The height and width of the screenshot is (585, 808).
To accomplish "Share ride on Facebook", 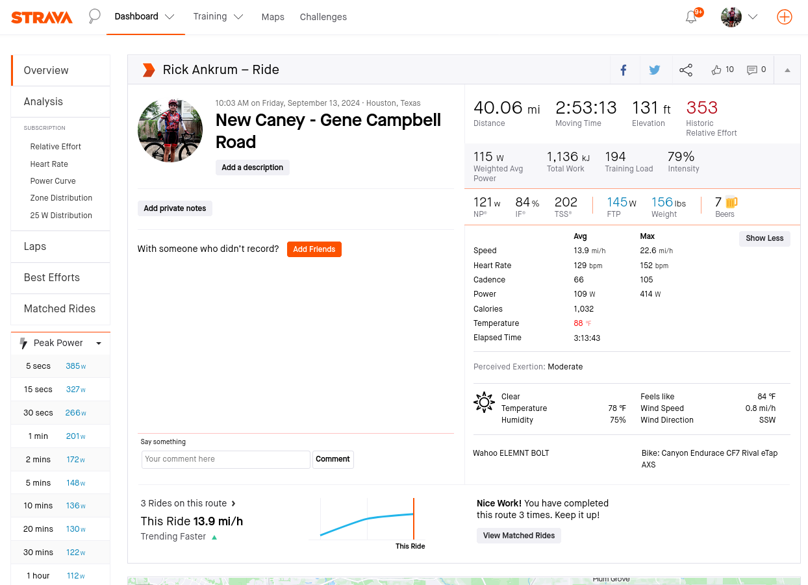I will [x=624, y=70].
